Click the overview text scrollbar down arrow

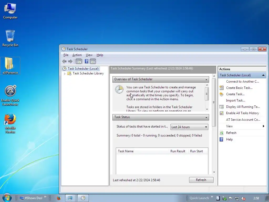[x=207, y=109]
